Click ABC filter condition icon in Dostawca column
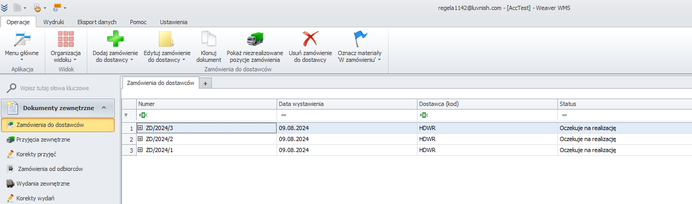The height and width of the screenshot is (204, 692). click(x=424, y=115)
